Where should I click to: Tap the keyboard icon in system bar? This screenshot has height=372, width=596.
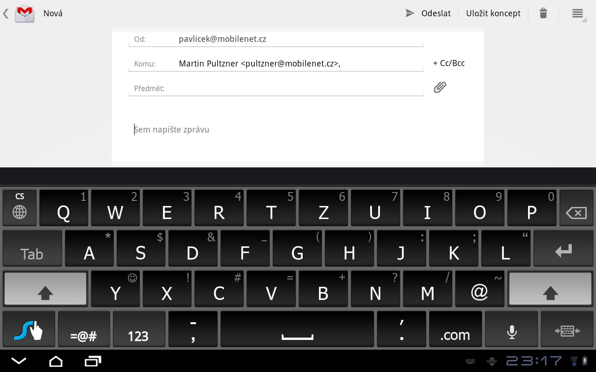click(470, 361)
